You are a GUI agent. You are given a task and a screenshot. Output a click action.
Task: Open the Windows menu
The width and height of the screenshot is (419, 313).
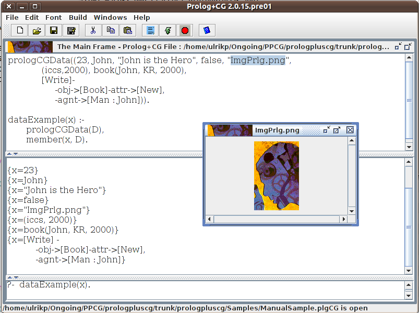(110, 17)
